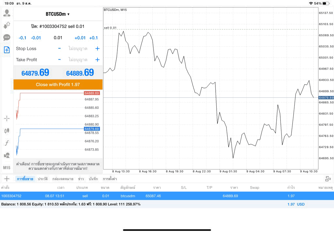Screen dimensions: 334x233
Task: Decrease Take Profit with minus button
Action: [59, 60]
